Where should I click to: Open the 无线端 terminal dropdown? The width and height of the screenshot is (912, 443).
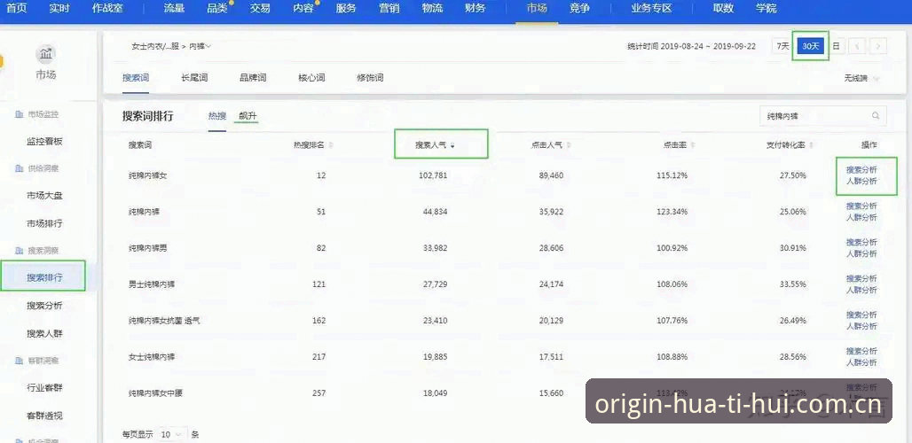pos(862,78)
